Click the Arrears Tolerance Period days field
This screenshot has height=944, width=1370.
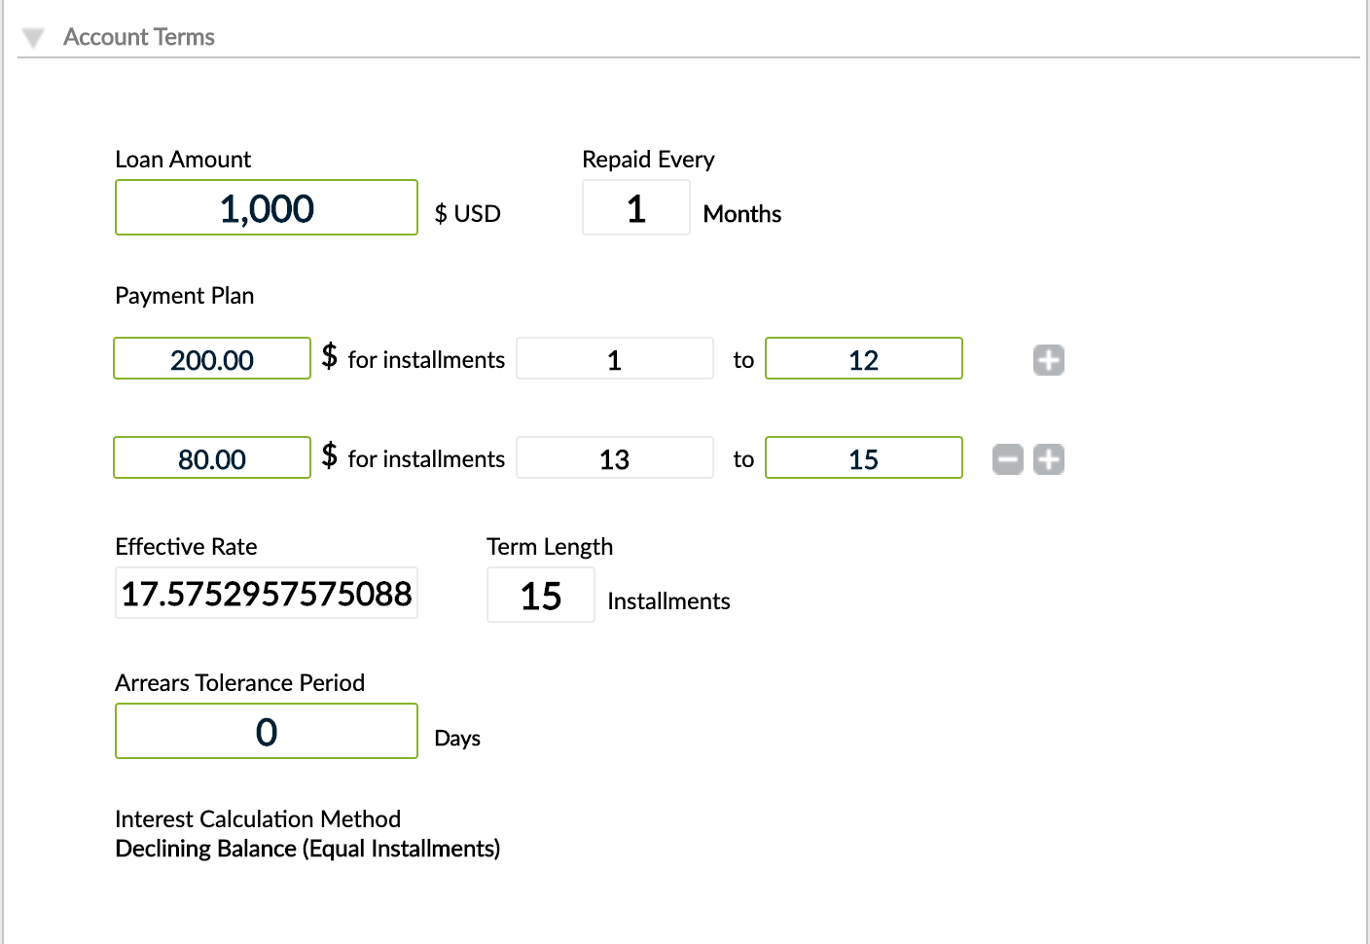coord(266,731)
